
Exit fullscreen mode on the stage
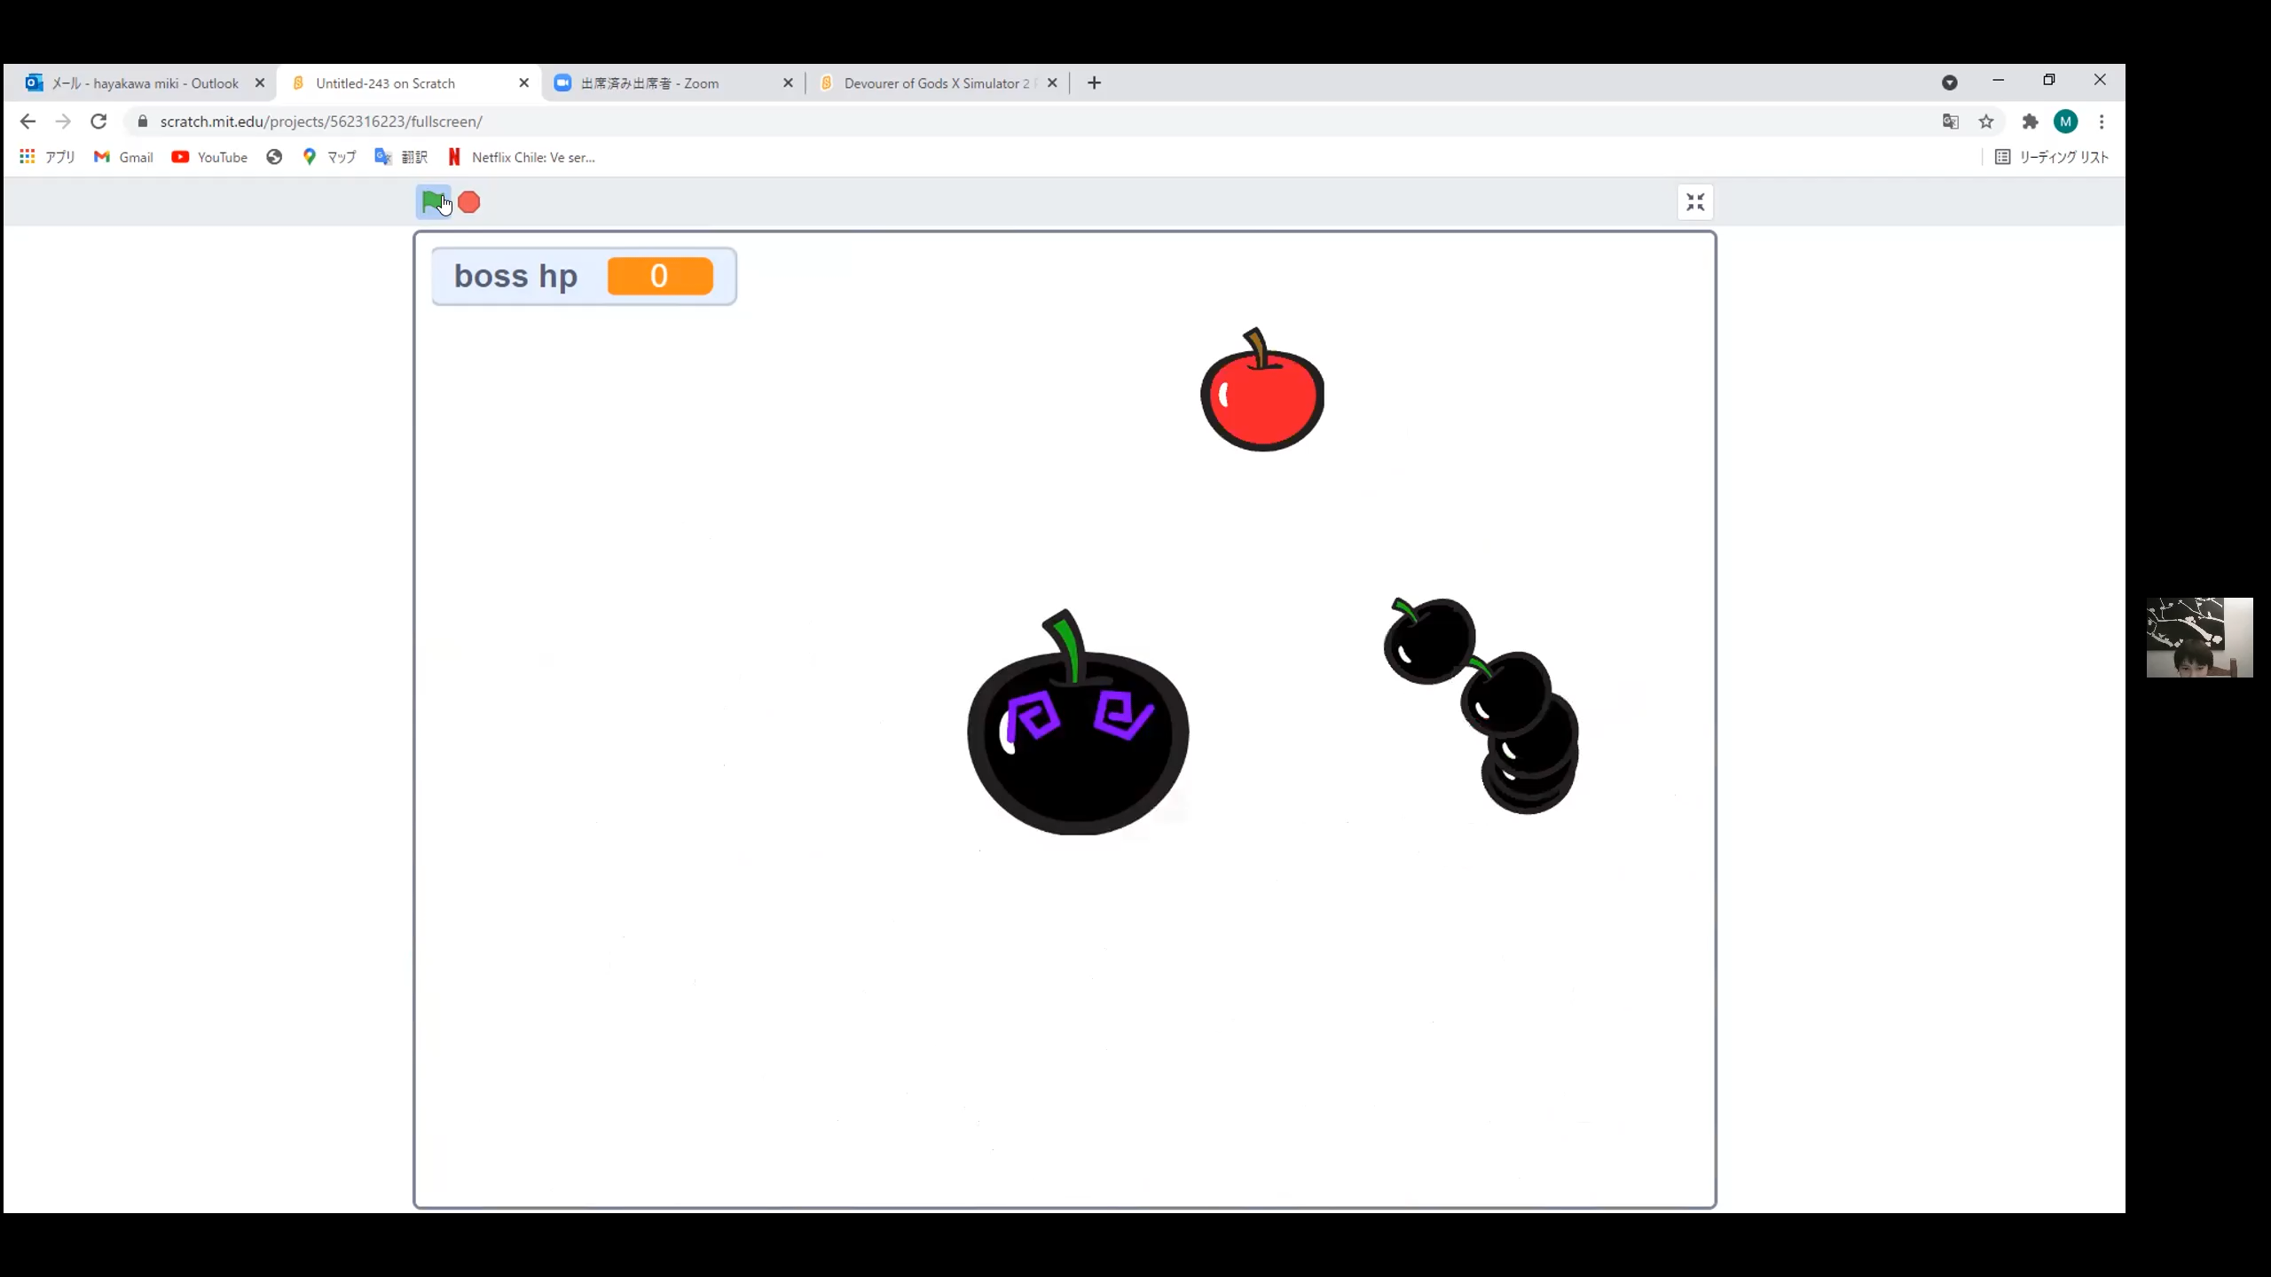pyautogui.click(x=1695, y=202)
